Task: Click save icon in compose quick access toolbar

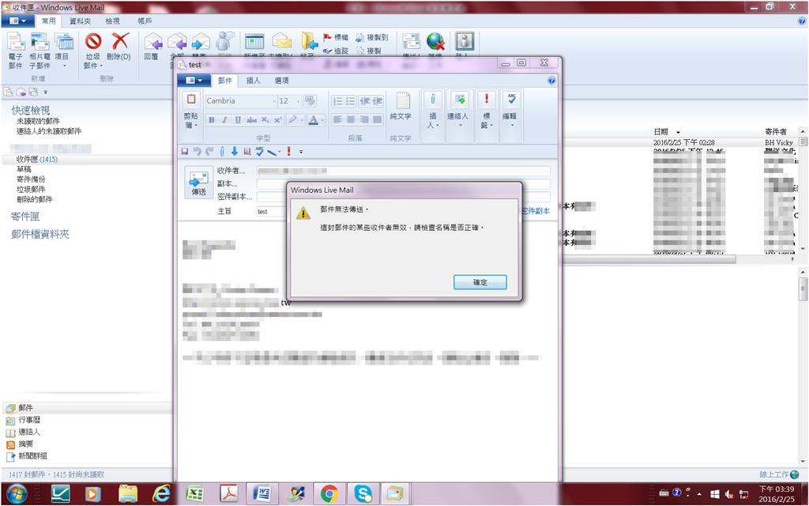Action: [x=185, y=151]
